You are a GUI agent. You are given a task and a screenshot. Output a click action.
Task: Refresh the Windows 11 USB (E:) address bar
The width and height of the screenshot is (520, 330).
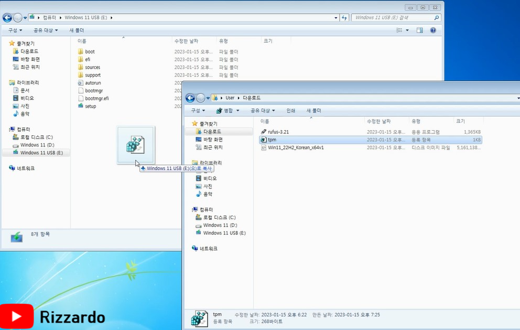[344, 18]
